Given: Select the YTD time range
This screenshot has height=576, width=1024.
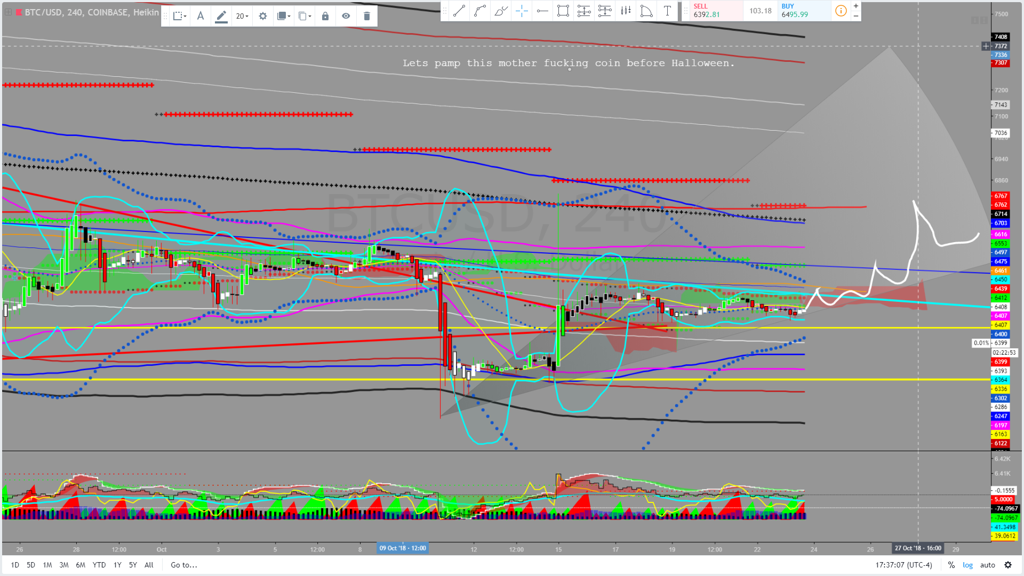Looking at the screenshot, I should [99, 565].
